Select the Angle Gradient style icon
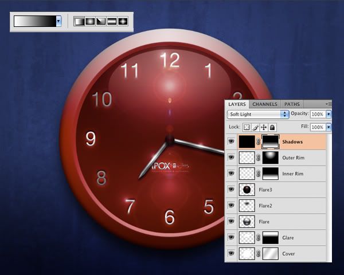Image resolution: width=344 pixels, height=275 pixels. [101, 21]
